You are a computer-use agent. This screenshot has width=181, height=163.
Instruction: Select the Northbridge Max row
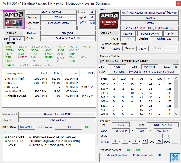pos(49,92)
